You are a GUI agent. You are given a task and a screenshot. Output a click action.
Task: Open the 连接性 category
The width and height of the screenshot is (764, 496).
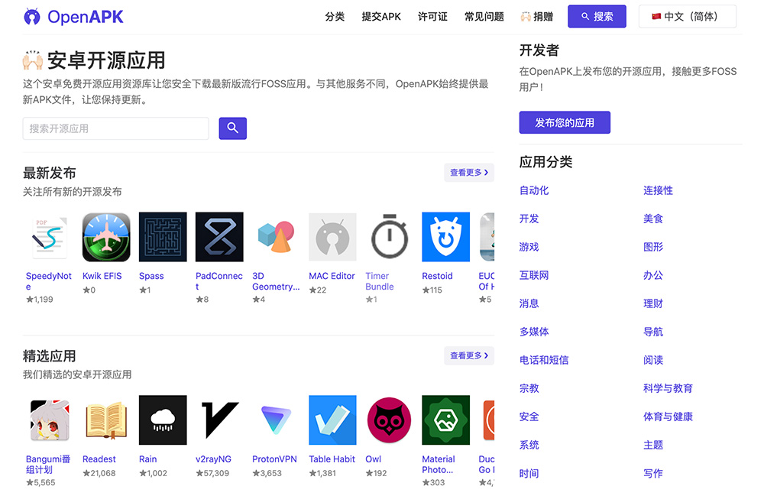click(x=658, y=190)
